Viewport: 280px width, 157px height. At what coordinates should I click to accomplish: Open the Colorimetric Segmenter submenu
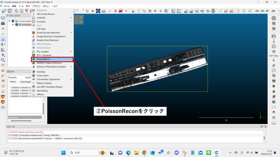(71, 79)
